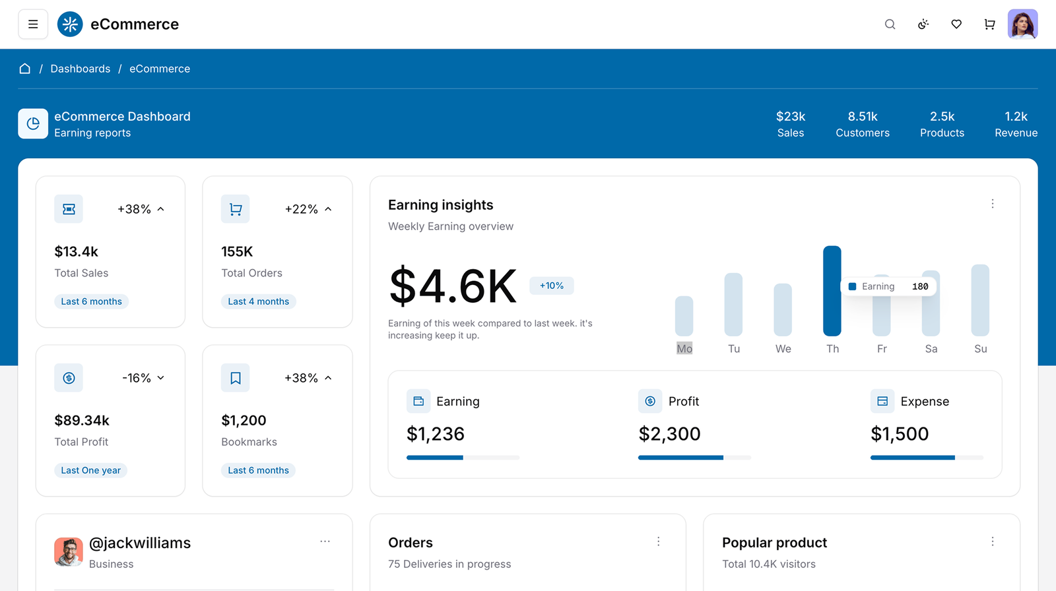The width and height of the screenshot is (1056, 591).
Task: Open the wishlist heart icon
Action: click(956, 24)
